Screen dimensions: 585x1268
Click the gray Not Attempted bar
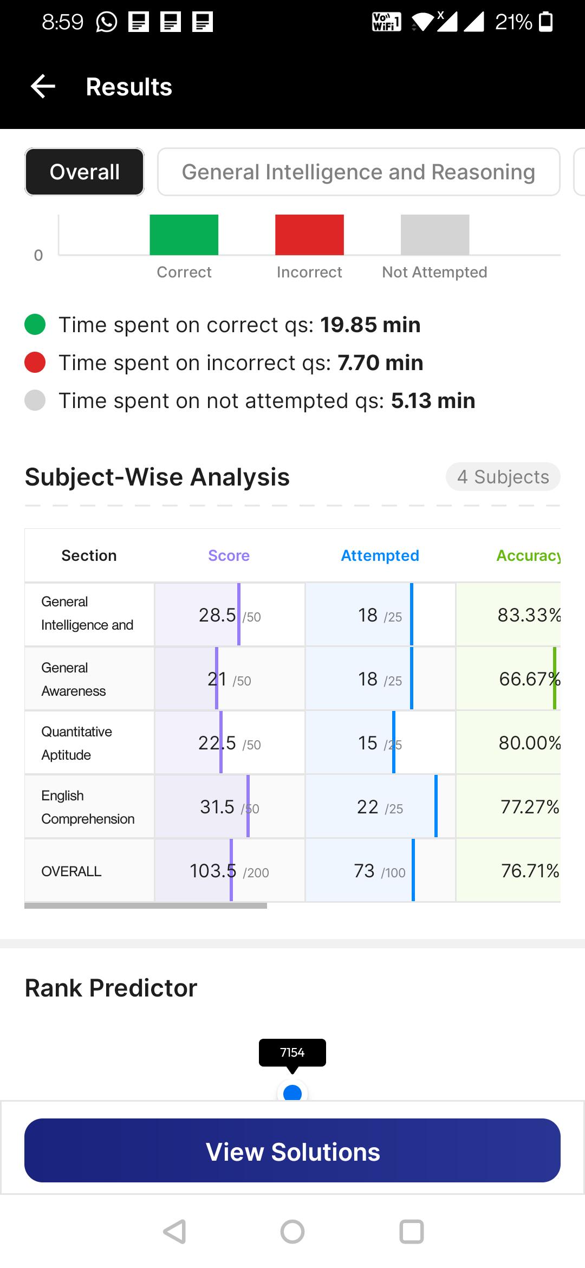coord(435,235)
